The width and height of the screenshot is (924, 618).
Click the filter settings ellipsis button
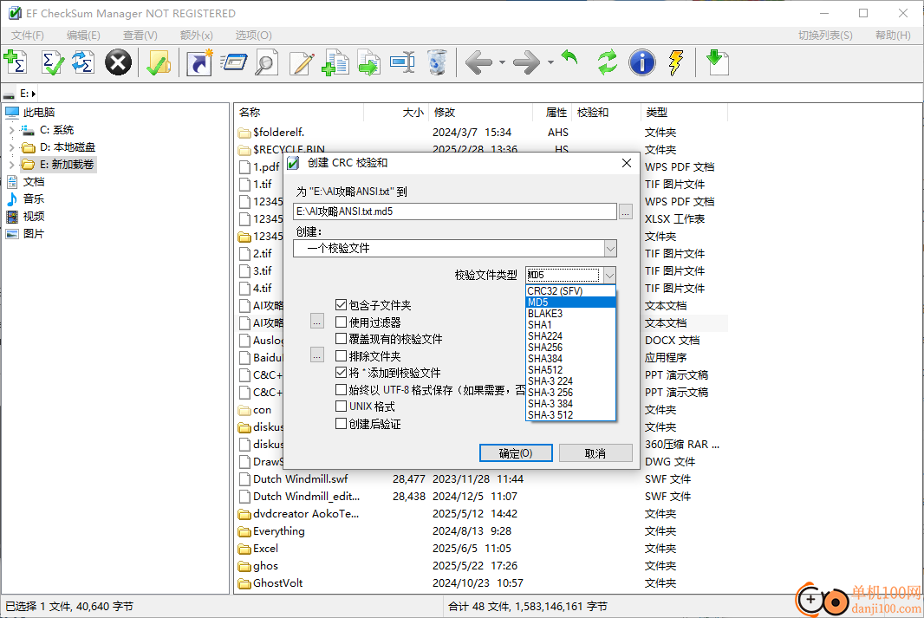317,322
